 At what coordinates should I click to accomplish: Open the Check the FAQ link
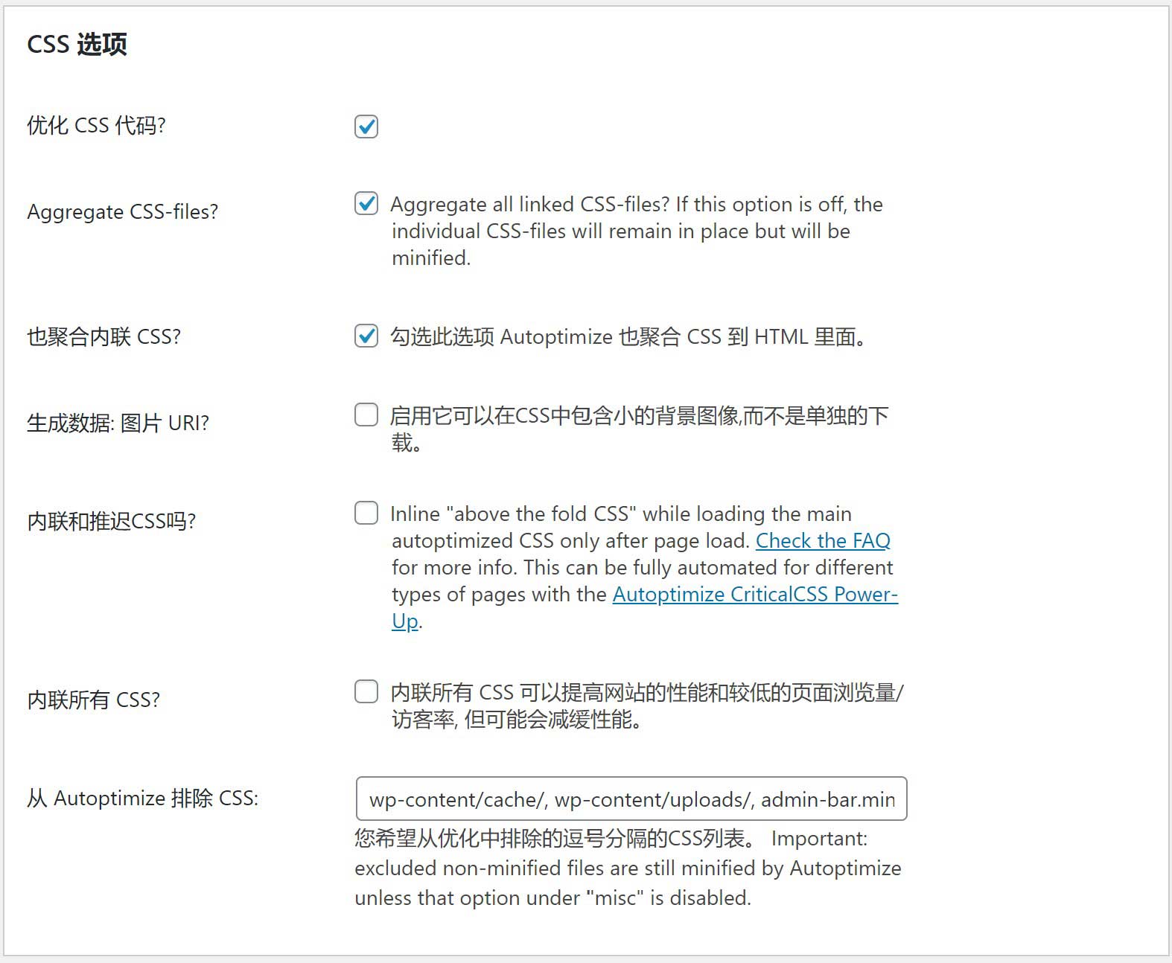(823, 540)
